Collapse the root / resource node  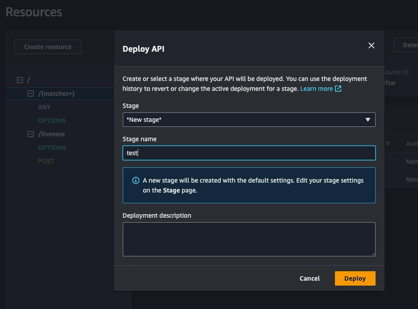[20, 80]
